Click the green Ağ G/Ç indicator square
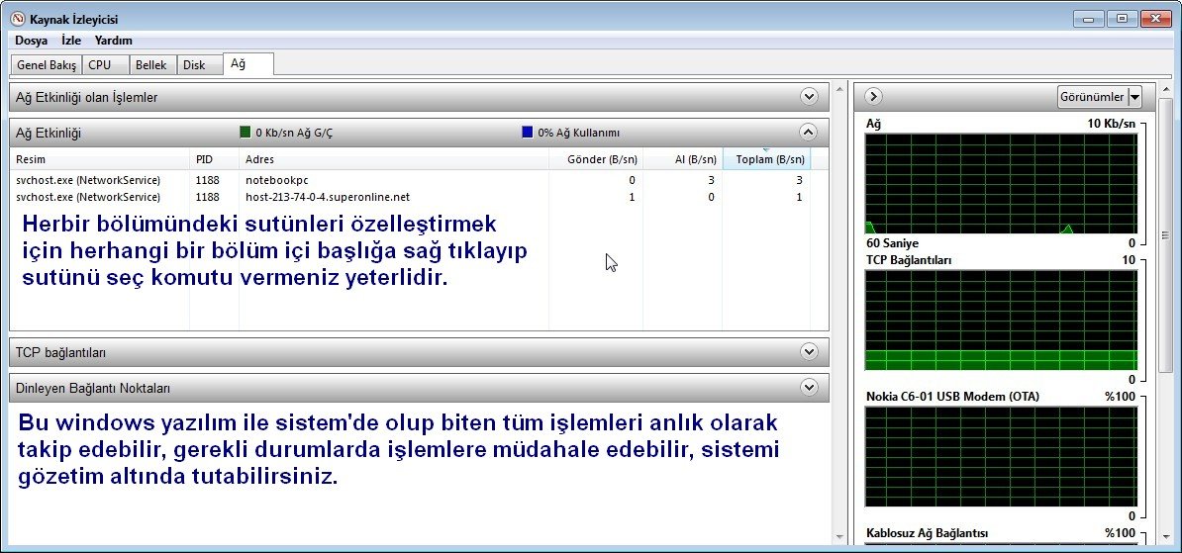1182x553 pixels. click(245, 133)
